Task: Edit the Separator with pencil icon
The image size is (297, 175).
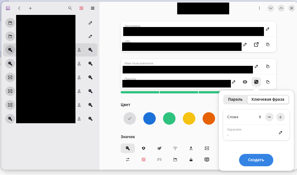Action: point(281,133)
